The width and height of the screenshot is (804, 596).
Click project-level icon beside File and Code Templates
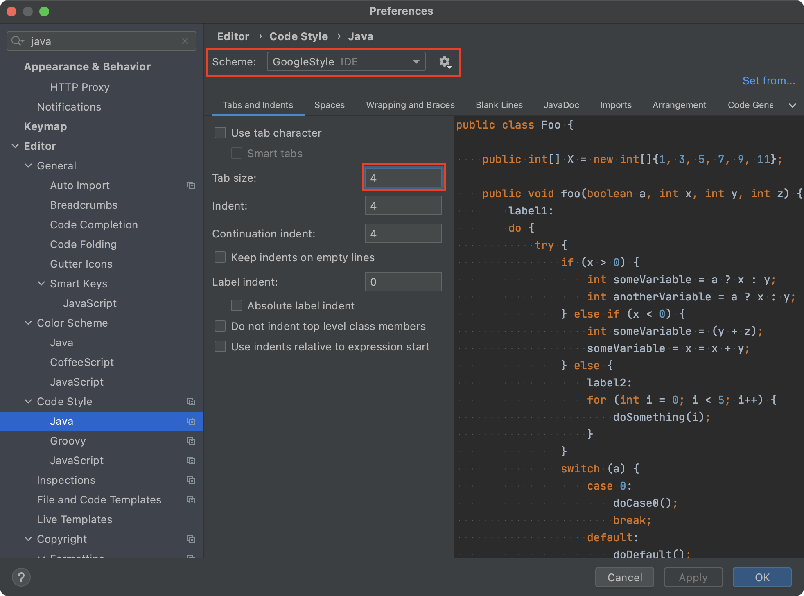click(191, 500)
